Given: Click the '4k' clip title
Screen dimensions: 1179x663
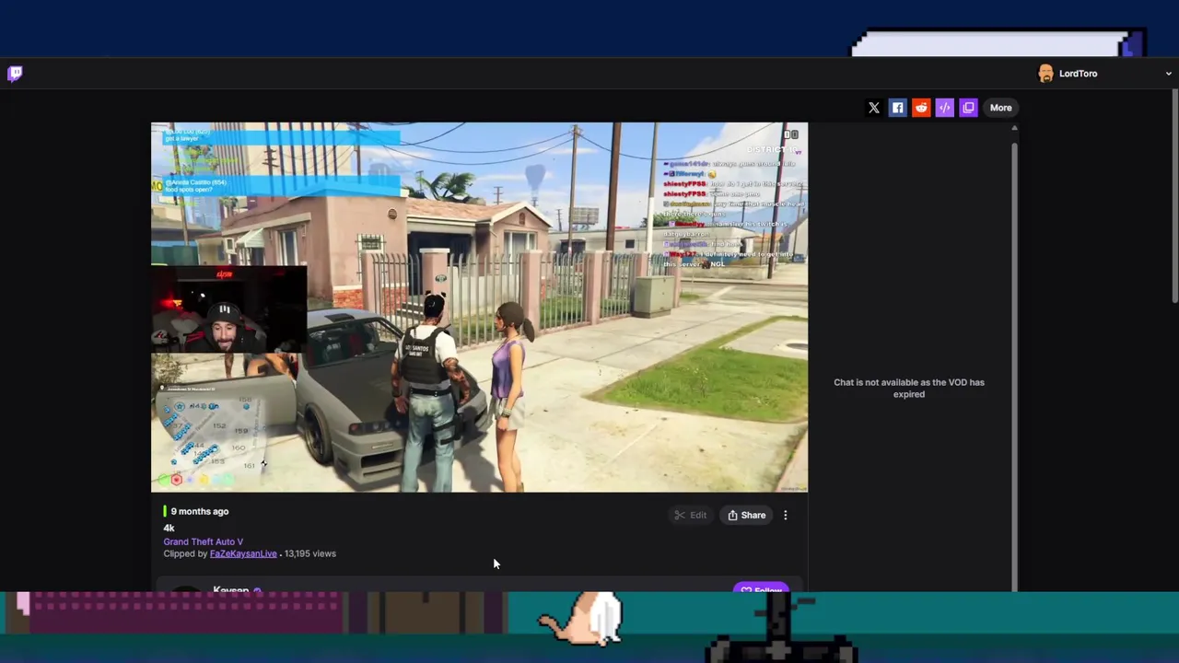Looking at the screenshot, I should click(169, 528).
